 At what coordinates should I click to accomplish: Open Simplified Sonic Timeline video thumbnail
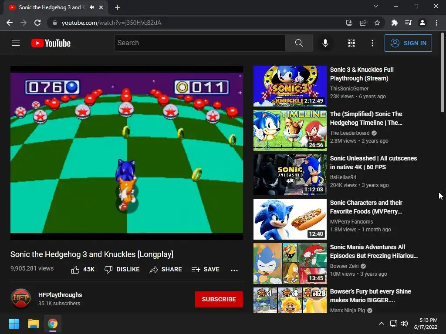[290, 130]
